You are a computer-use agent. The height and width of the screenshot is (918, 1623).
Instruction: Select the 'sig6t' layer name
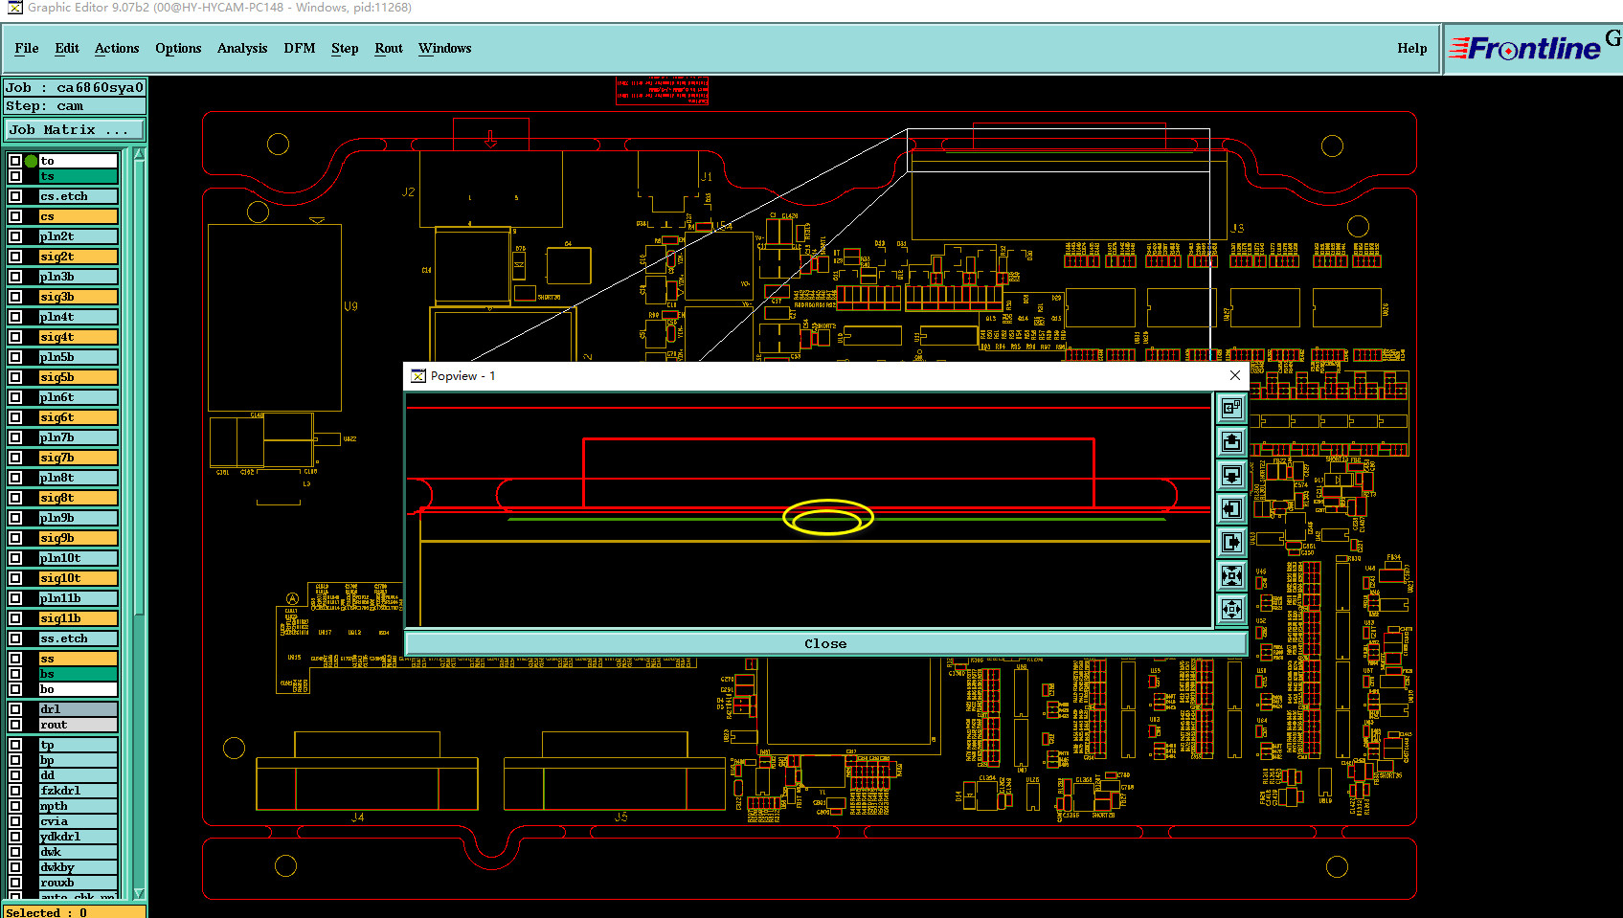coord(79,417)
